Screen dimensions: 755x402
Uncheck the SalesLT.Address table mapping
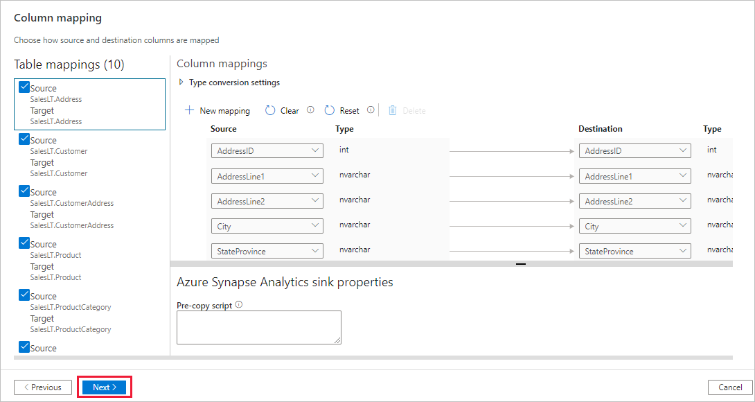(23, 86)
